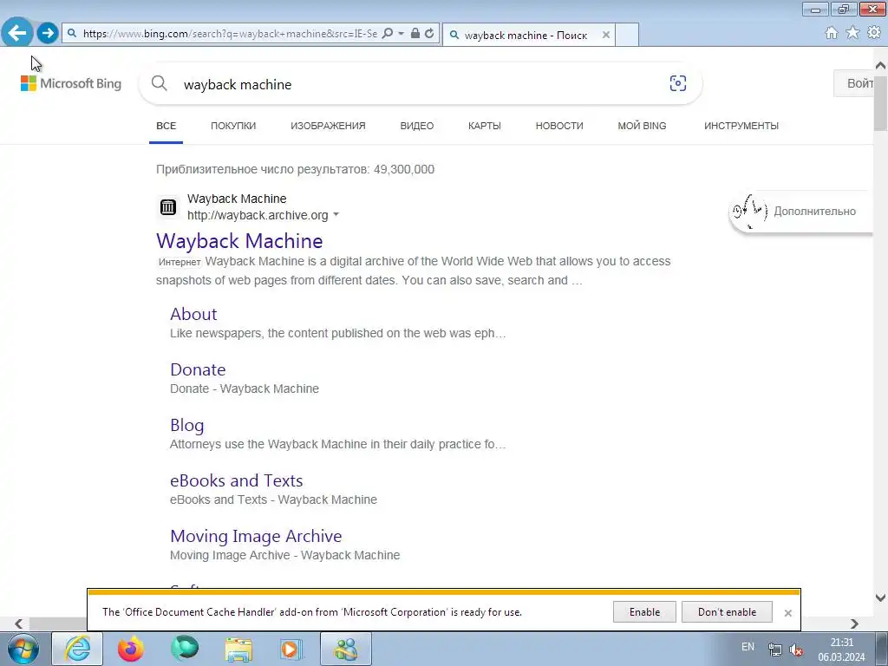Launch Firefox from the taskbar
The width and height of the screenshot is (888, 666).
pyautogui.click(x=131, y=649)
